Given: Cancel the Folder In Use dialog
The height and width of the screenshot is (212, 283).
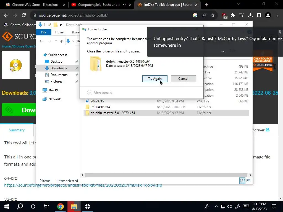Looking at the screenshot, I should tap(183, 79).
